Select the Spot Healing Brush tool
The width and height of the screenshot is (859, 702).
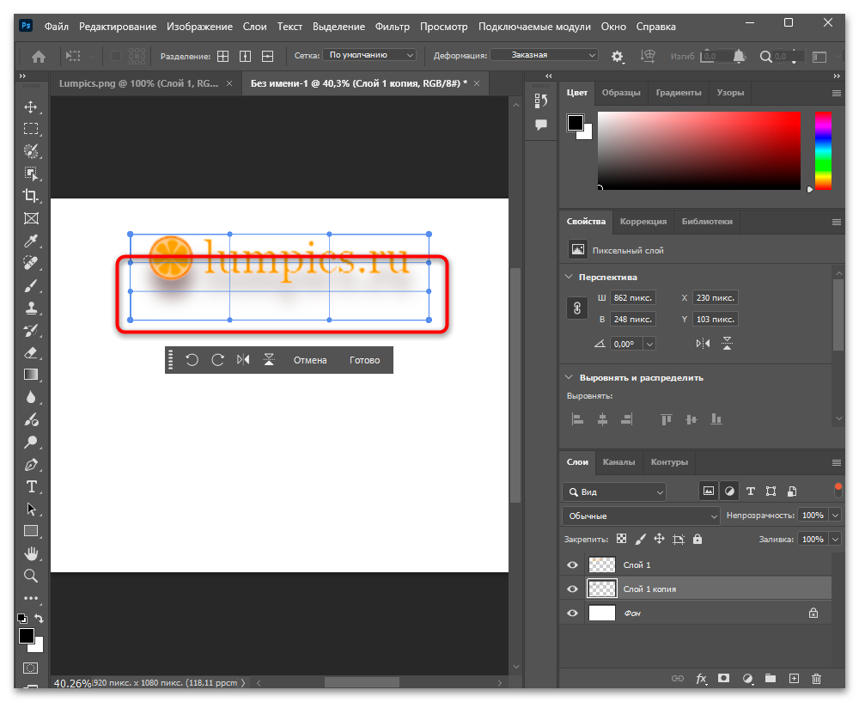(31, 263)
